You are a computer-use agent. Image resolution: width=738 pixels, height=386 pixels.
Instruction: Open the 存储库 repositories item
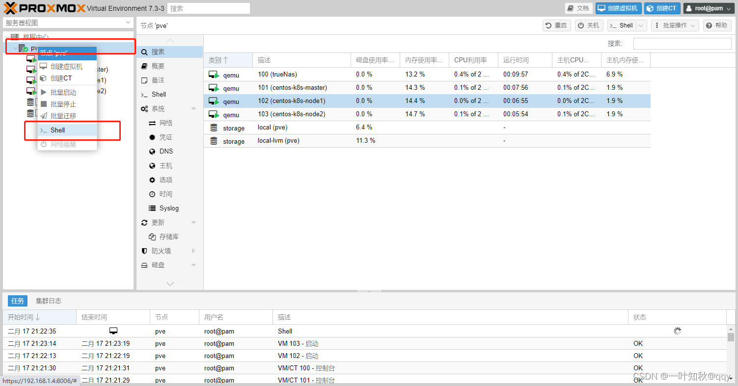point(169,236)
